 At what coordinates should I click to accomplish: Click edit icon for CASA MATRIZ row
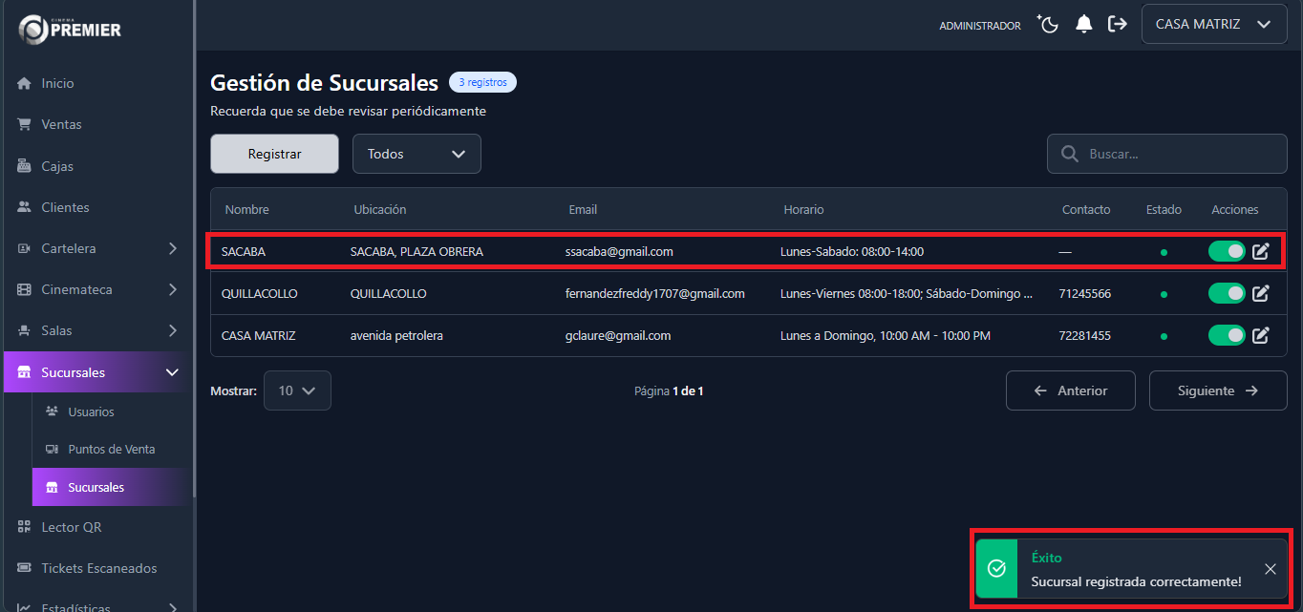pyautogui.click(x=1261, y=336)
